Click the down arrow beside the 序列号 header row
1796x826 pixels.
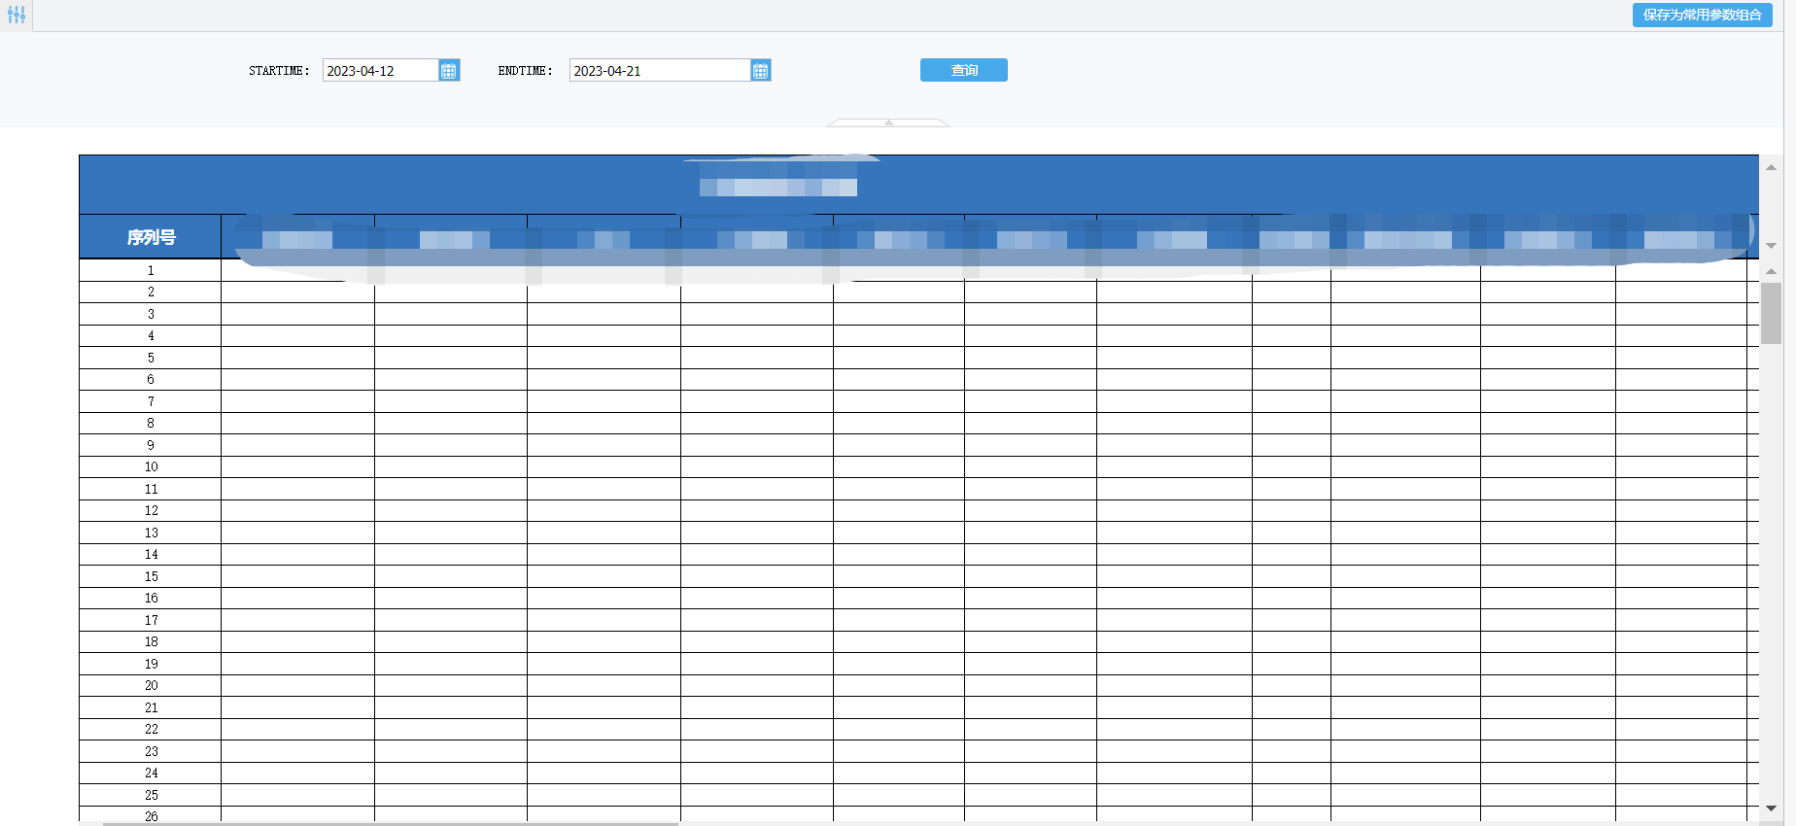click(x=1771, y=246)
